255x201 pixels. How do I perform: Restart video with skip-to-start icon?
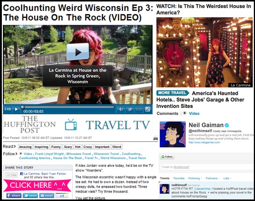(8, 109)
